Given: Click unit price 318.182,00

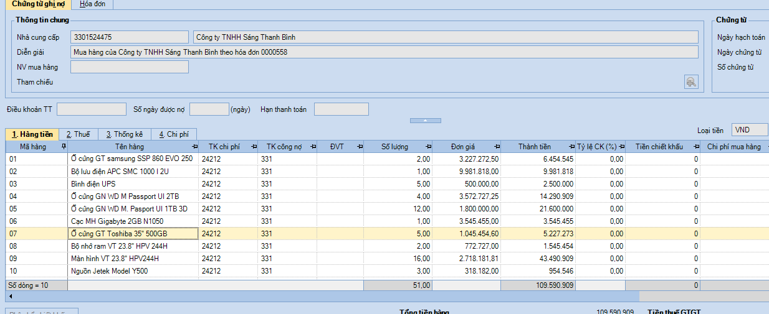Looking at the screenshot, I should pyautogui.click(x=466, y=271).
